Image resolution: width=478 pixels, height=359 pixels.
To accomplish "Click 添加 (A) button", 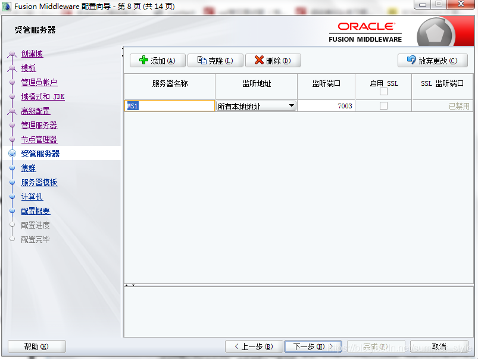I will (x=158, y=60).
